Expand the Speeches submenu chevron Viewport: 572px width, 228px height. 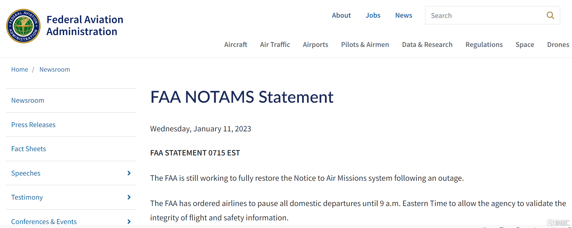coord(129,173)
